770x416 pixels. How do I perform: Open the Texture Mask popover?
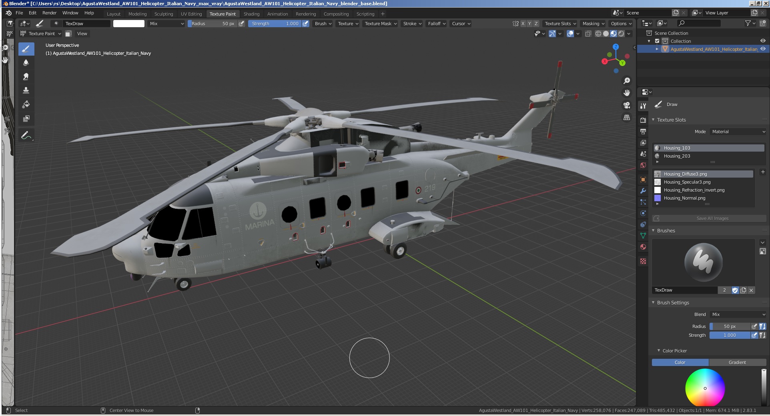(381, 24)
